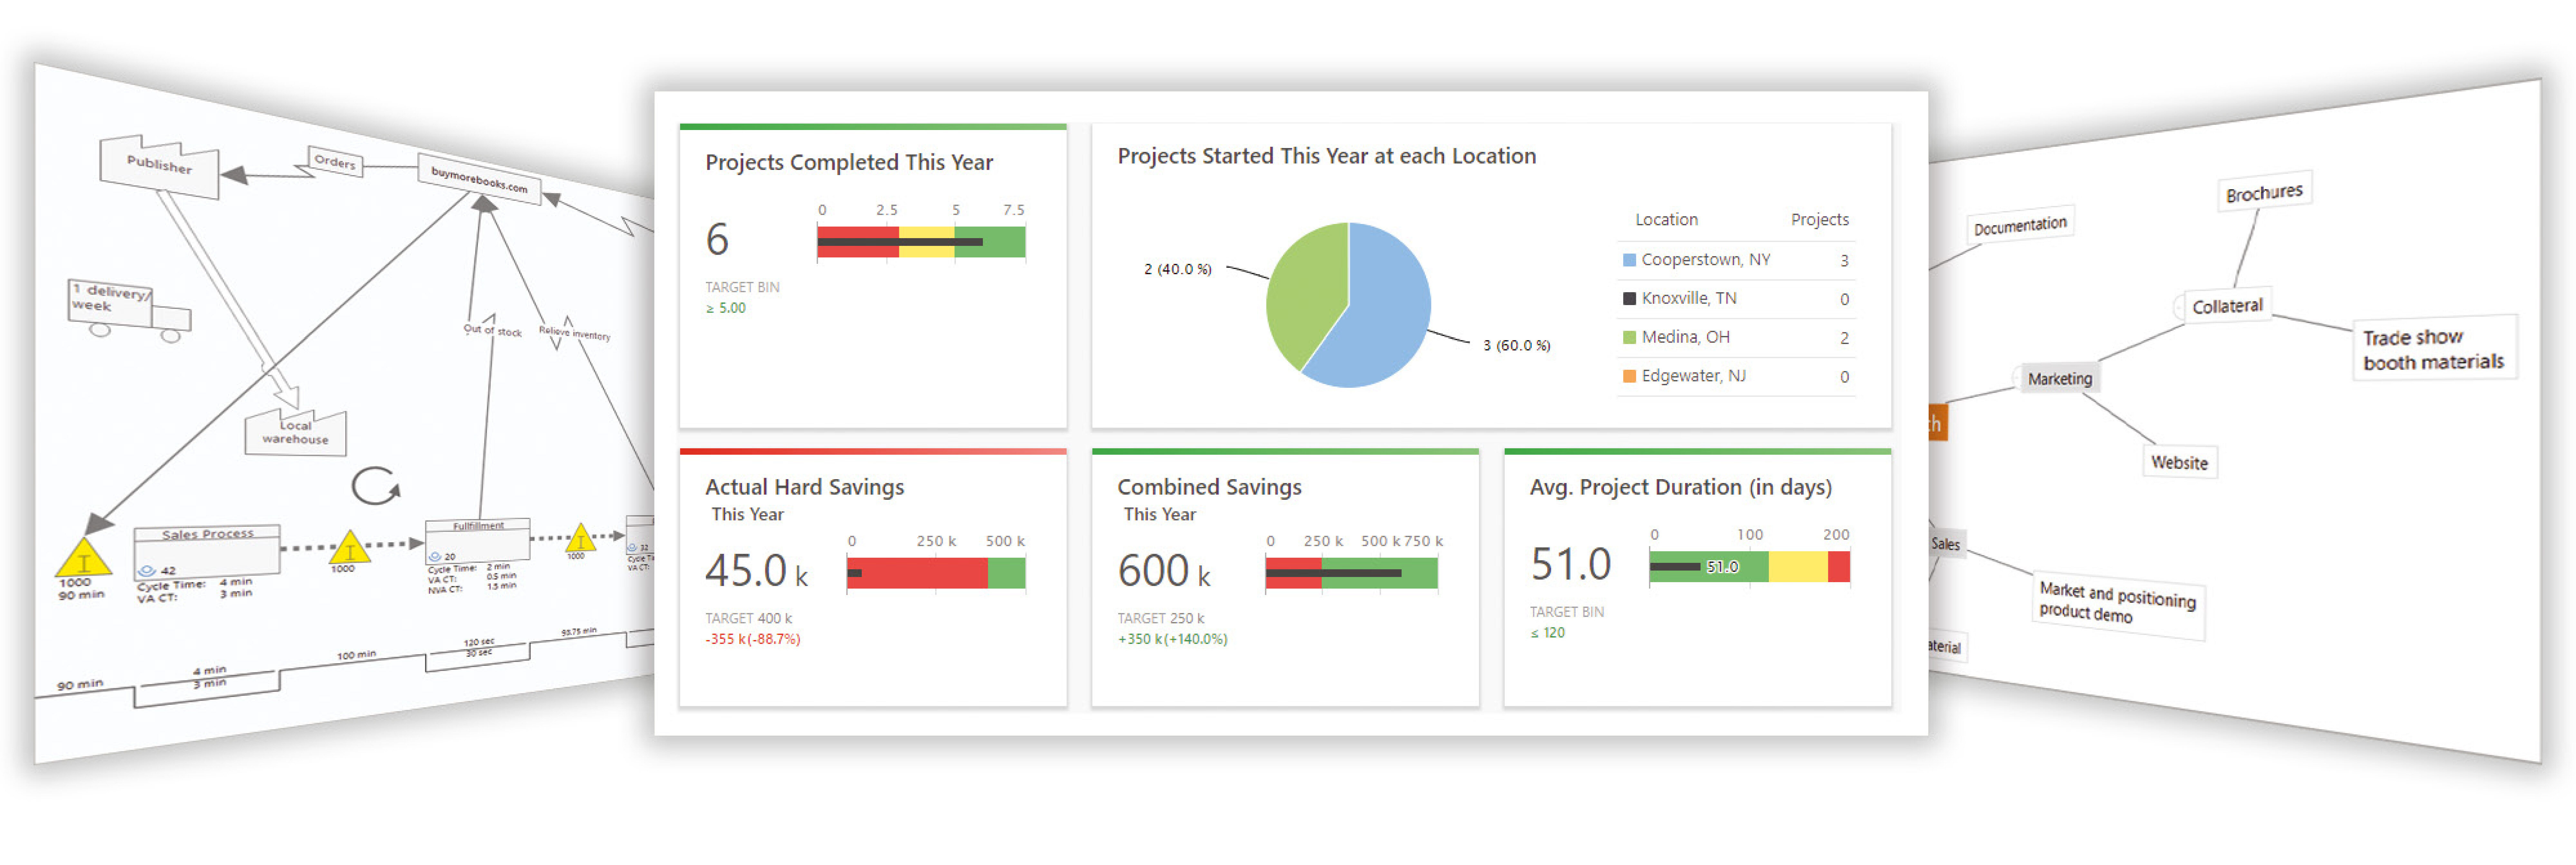
Task: Click the Edgewater, NJ orange legend swatch
Action: (1629, 377)
